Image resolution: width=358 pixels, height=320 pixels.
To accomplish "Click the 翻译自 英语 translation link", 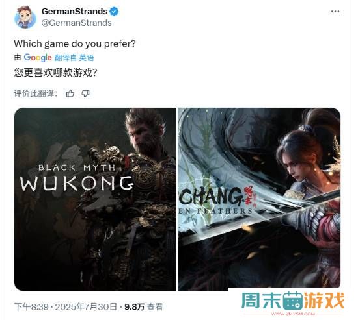I will point(74,58).
